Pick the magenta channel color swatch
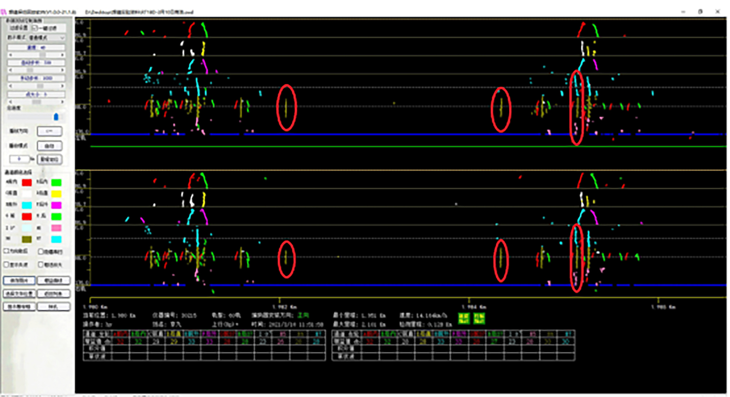Screen dimensions: 730x397 56,205
